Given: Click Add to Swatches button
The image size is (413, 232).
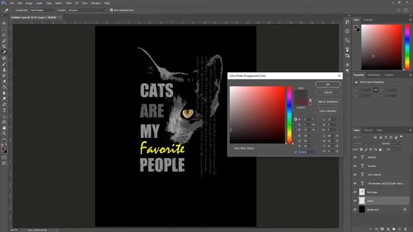Looking at the screenshot, I should coord(328,102).
